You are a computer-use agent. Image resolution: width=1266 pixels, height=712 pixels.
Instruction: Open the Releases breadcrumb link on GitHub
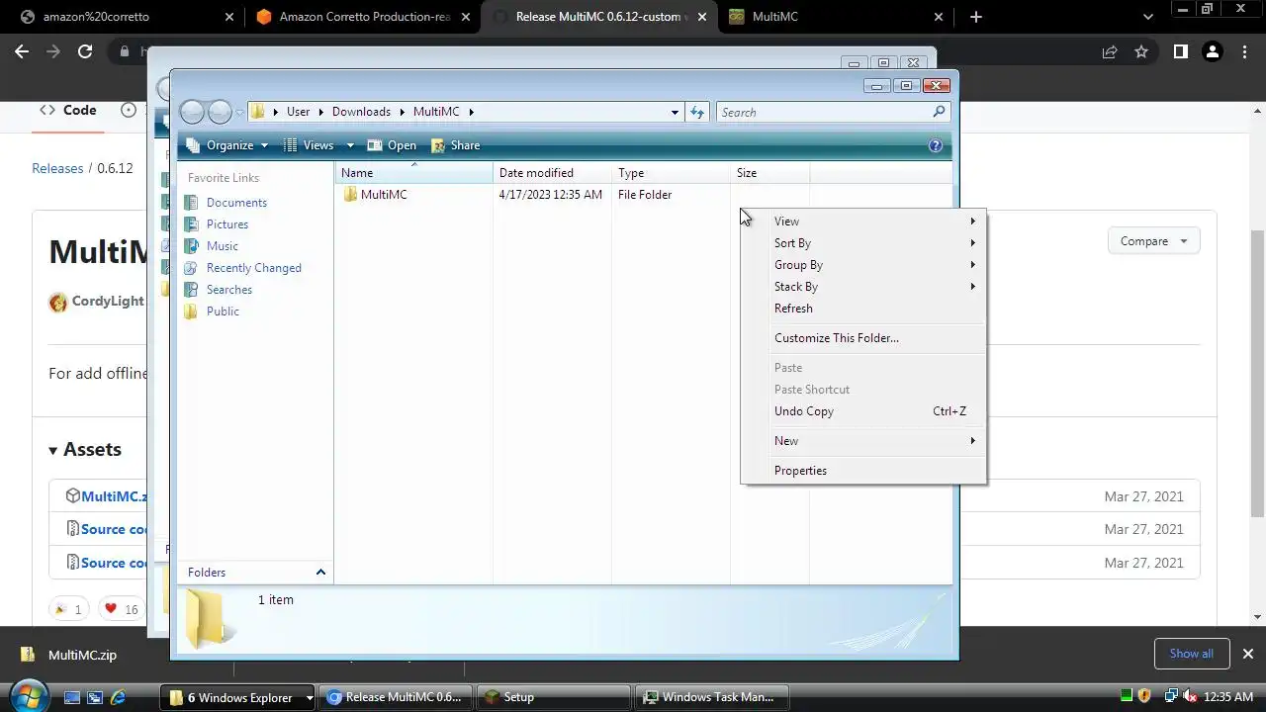coord(57,168)
